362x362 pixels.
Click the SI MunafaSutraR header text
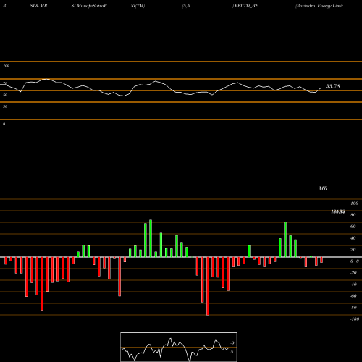(89, 6)
